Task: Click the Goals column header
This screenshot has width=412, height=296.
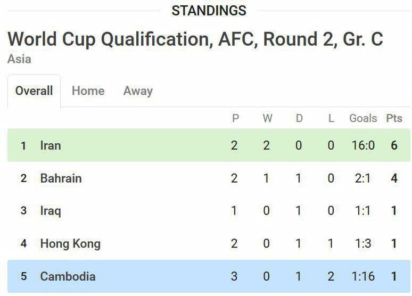Action: tap(363, 118)
